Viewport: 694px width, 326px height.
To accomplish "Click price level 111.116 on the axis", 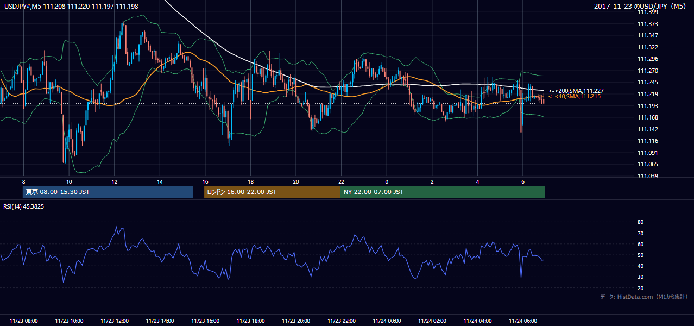I will click(x=648, y=141).
